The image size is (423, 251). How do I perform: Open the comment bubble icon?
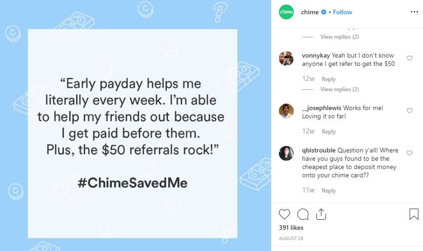[x=302, y=214]
